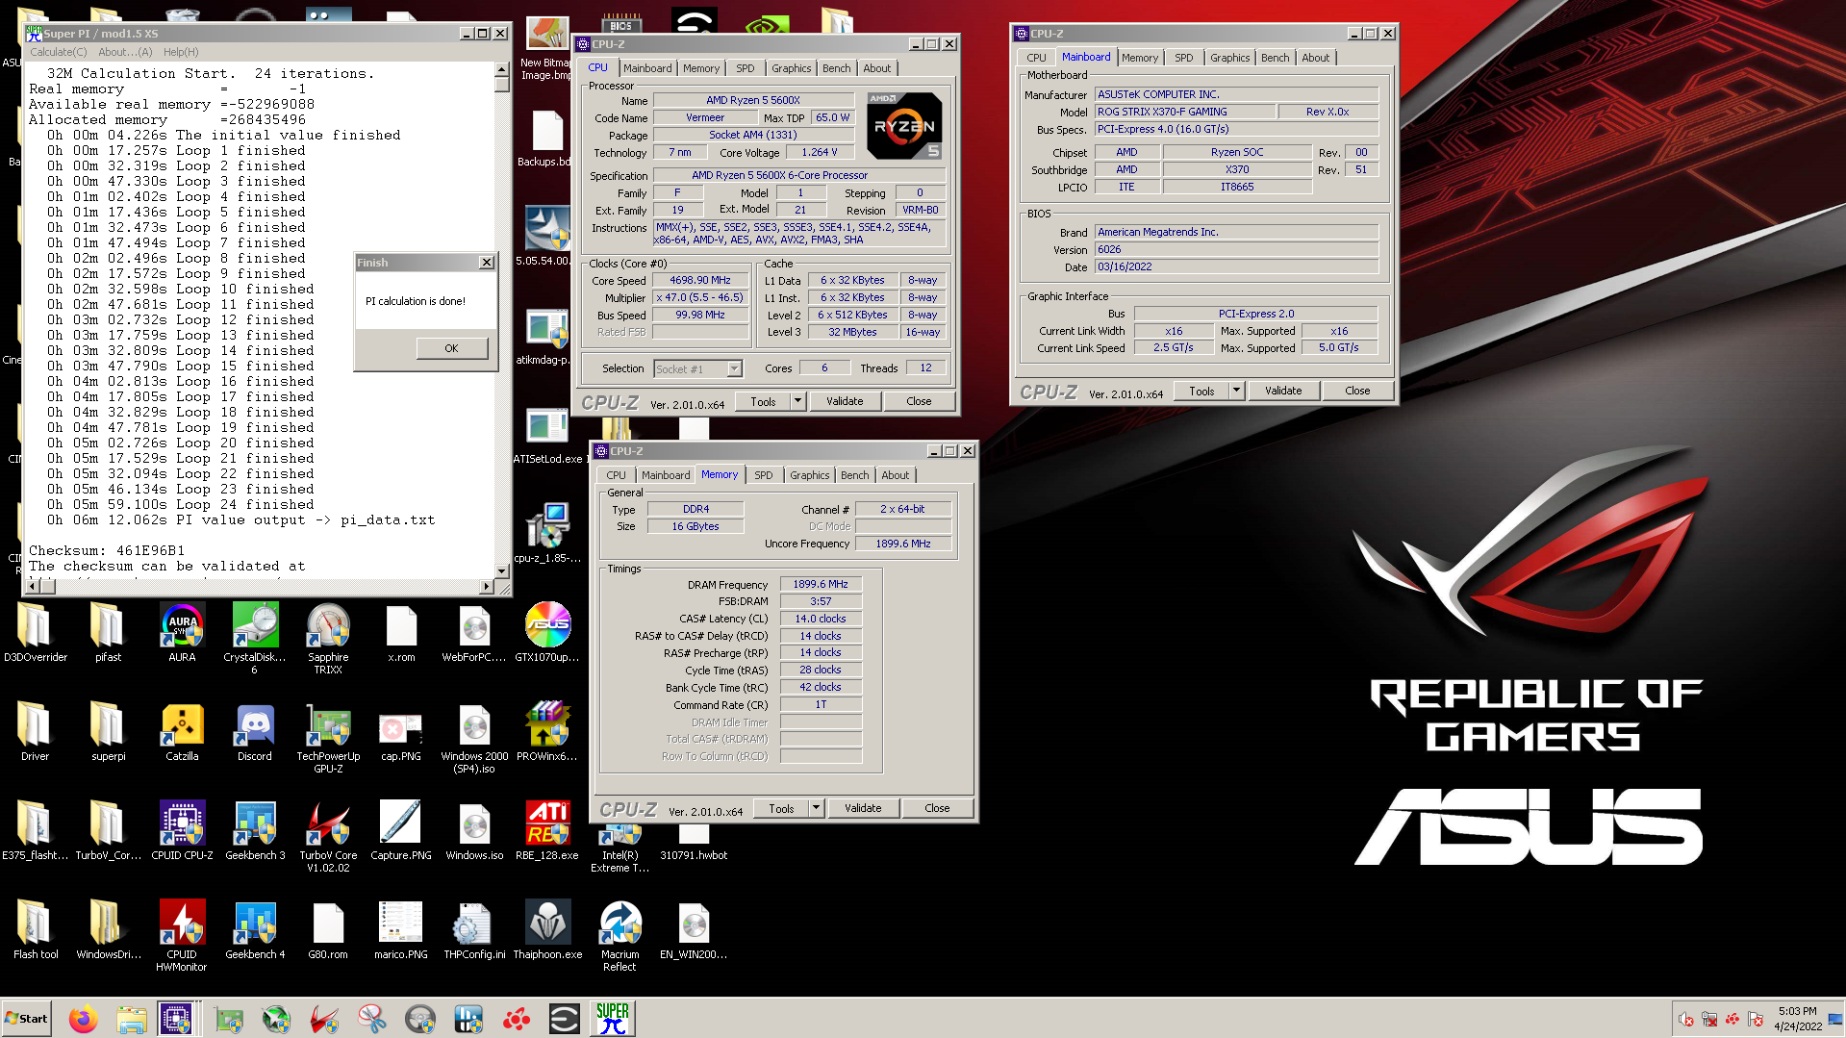Open CPUID CPU-Z desktop shortcut
Screen dimensions: 1846x1038
tap(182, 831)
